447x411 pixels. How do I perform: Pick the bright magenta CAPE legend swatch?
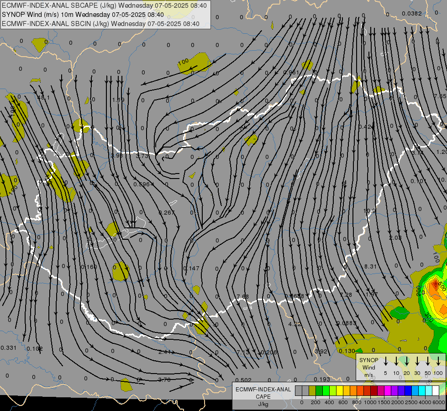[388, 391]
